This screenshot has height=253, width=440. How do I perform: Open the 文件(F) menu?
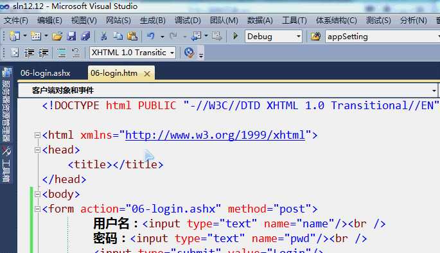(16, 20)
